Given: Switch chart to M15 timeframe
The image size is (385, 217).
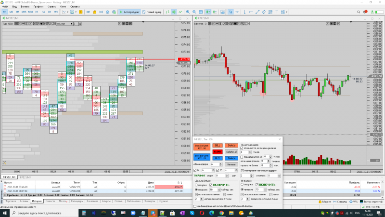Looking at the screenshot, I should click(24, 12).
